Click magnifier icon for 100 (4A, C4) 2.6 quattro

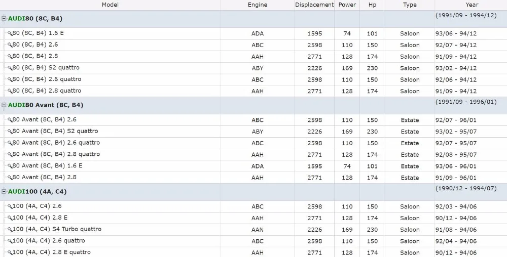10,241
